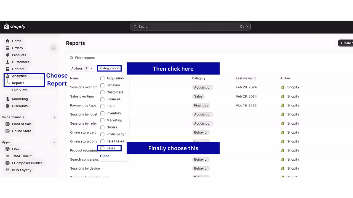
Task: Check the Fraud category checkbox
Action: pos(102,106)
